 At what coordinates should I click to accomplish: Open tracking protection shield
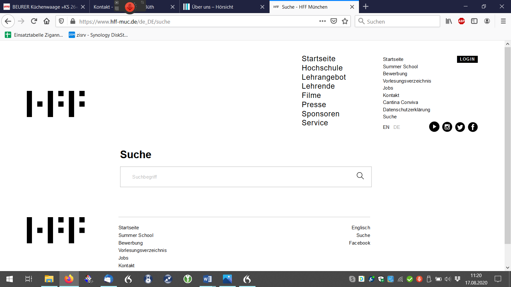(61, 21)
